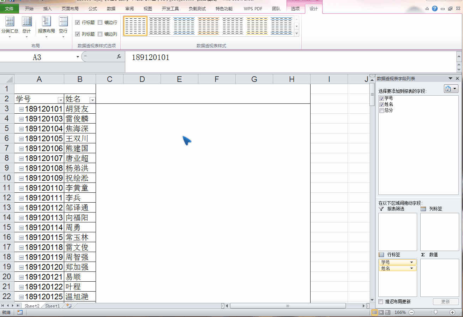Switch to the 数据 Data tab
463x317 pixels.
click(x=111, y=8)
